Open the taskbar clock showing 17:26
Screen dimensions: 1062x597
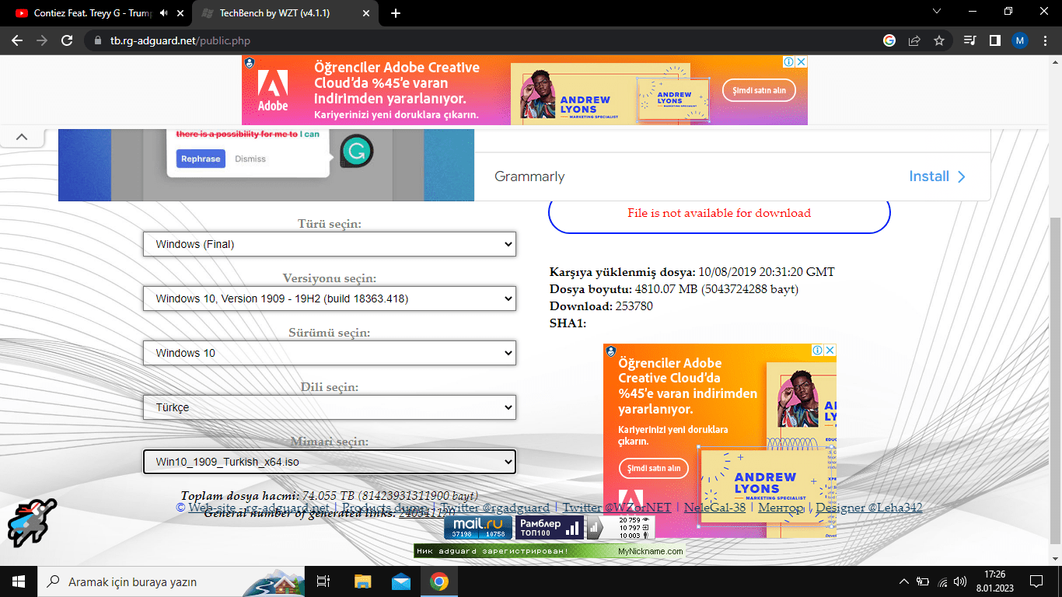994,581
